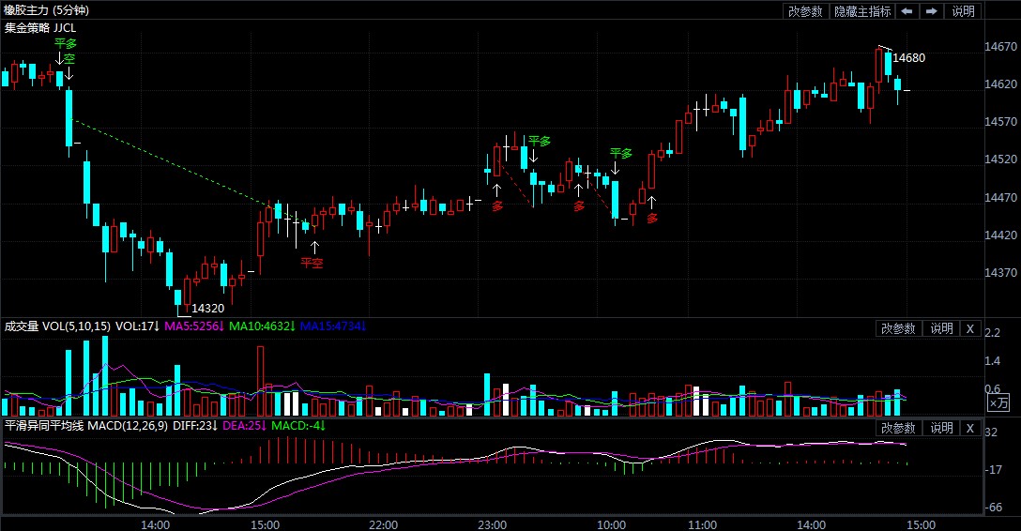
Task: Open 说明 in the volume panel
Action: [x=941, y=328]
